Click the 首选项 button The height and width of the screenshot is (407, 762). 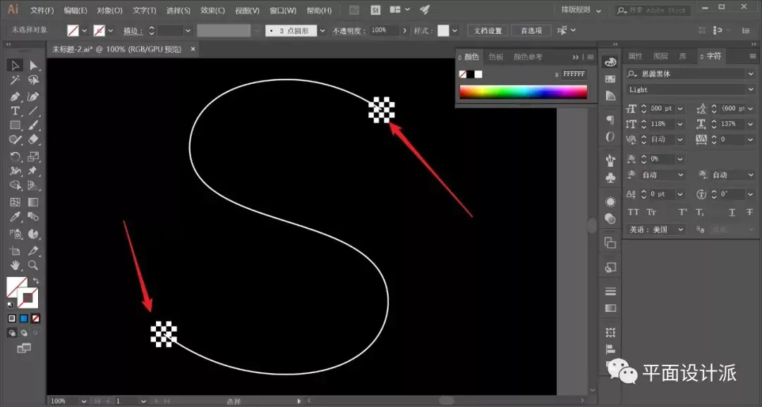click(x=531, y=30)
